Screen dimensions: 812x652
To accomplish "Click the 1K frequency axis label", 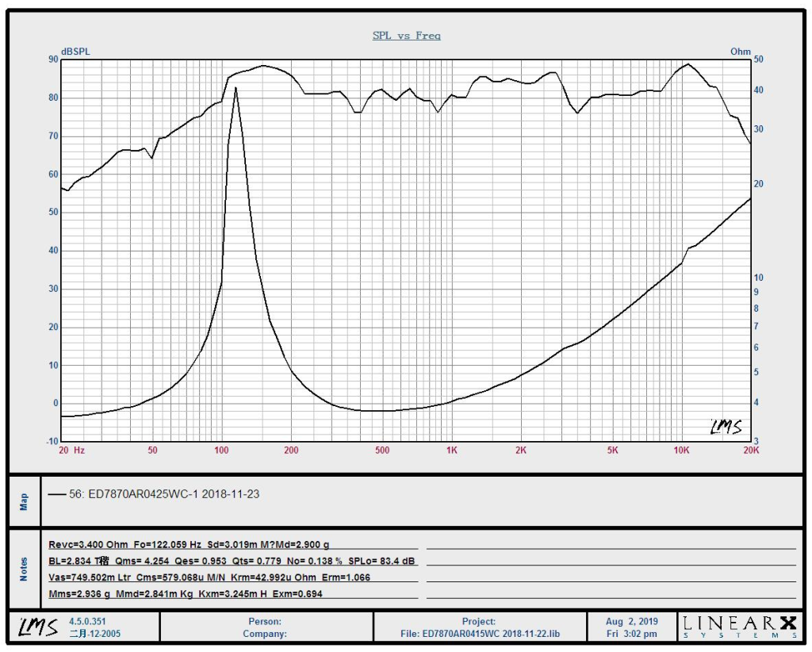I will point(451,450).
